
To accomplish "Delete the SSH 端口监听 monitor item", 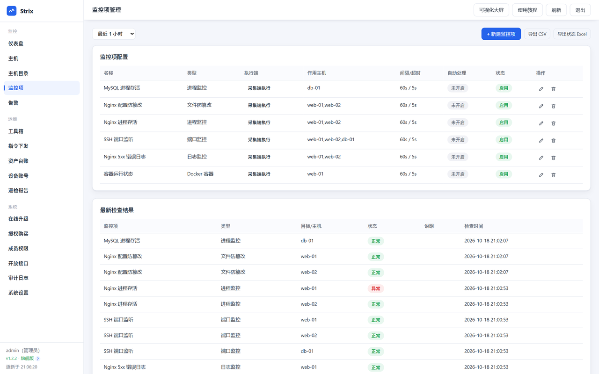I will pos(553,140).
